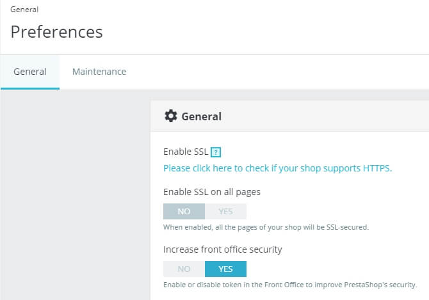Select the General tab

pyautogui.click(x=30, y=72)
